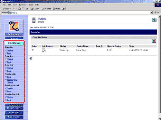Open Sending Fax Job Log link

click(x=9, y=91)
